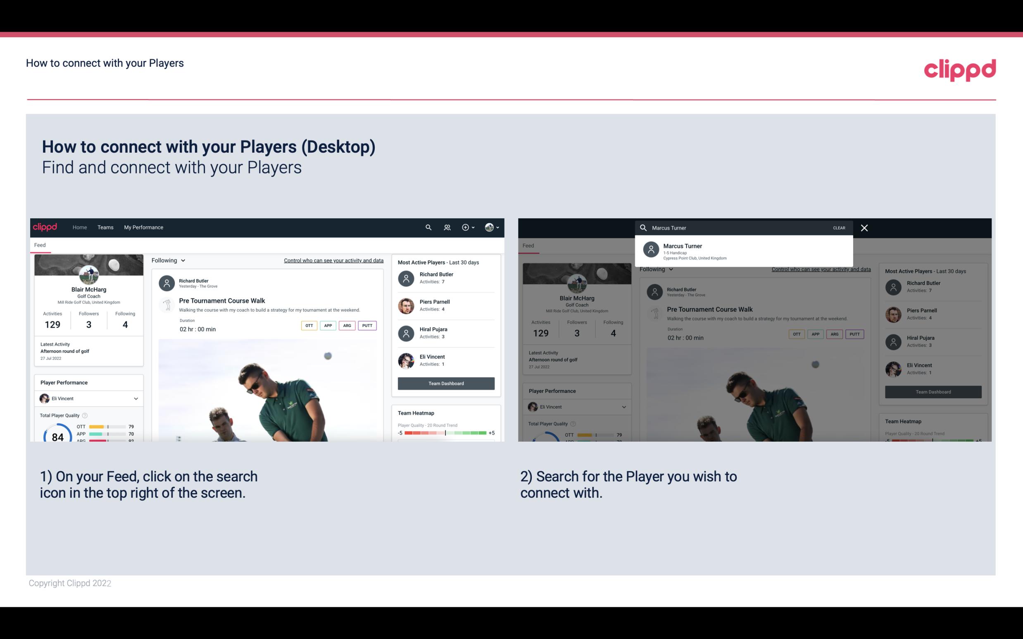Select the My Performance tab

pos(144,227)
